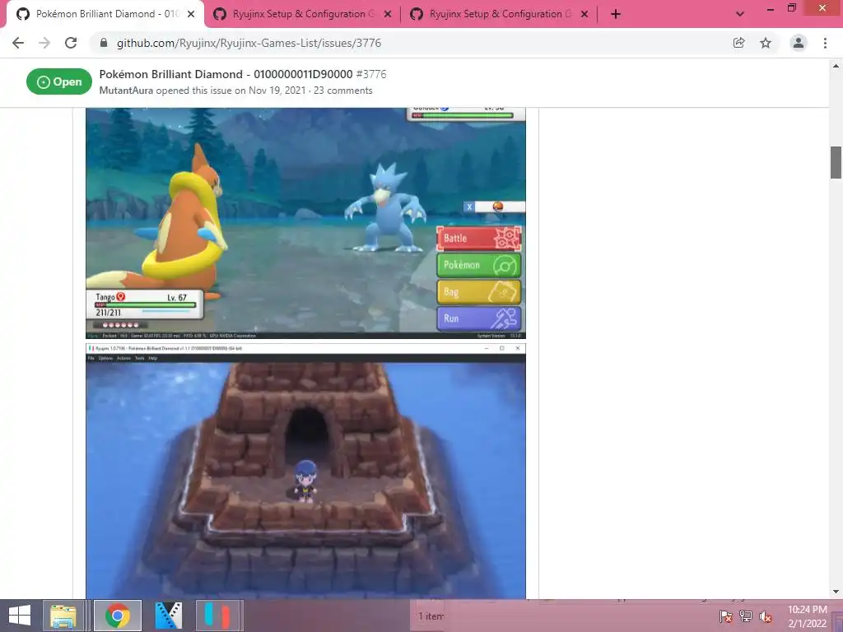This screenshot has height=632, width=843.
Task: Click the scrollbar down arrow
Action: [x=836, y=592]
